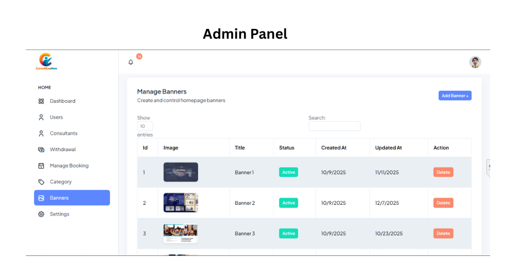Click the Users person icon
This screenshot has width=516, height=258.
[x=41, y=117]
